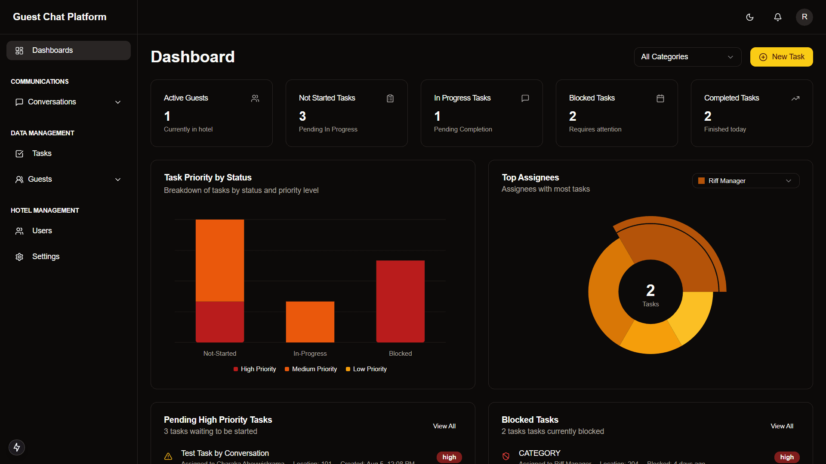Open the notifications bell
This screenshot has width=826, height=464.
(777, 17)
